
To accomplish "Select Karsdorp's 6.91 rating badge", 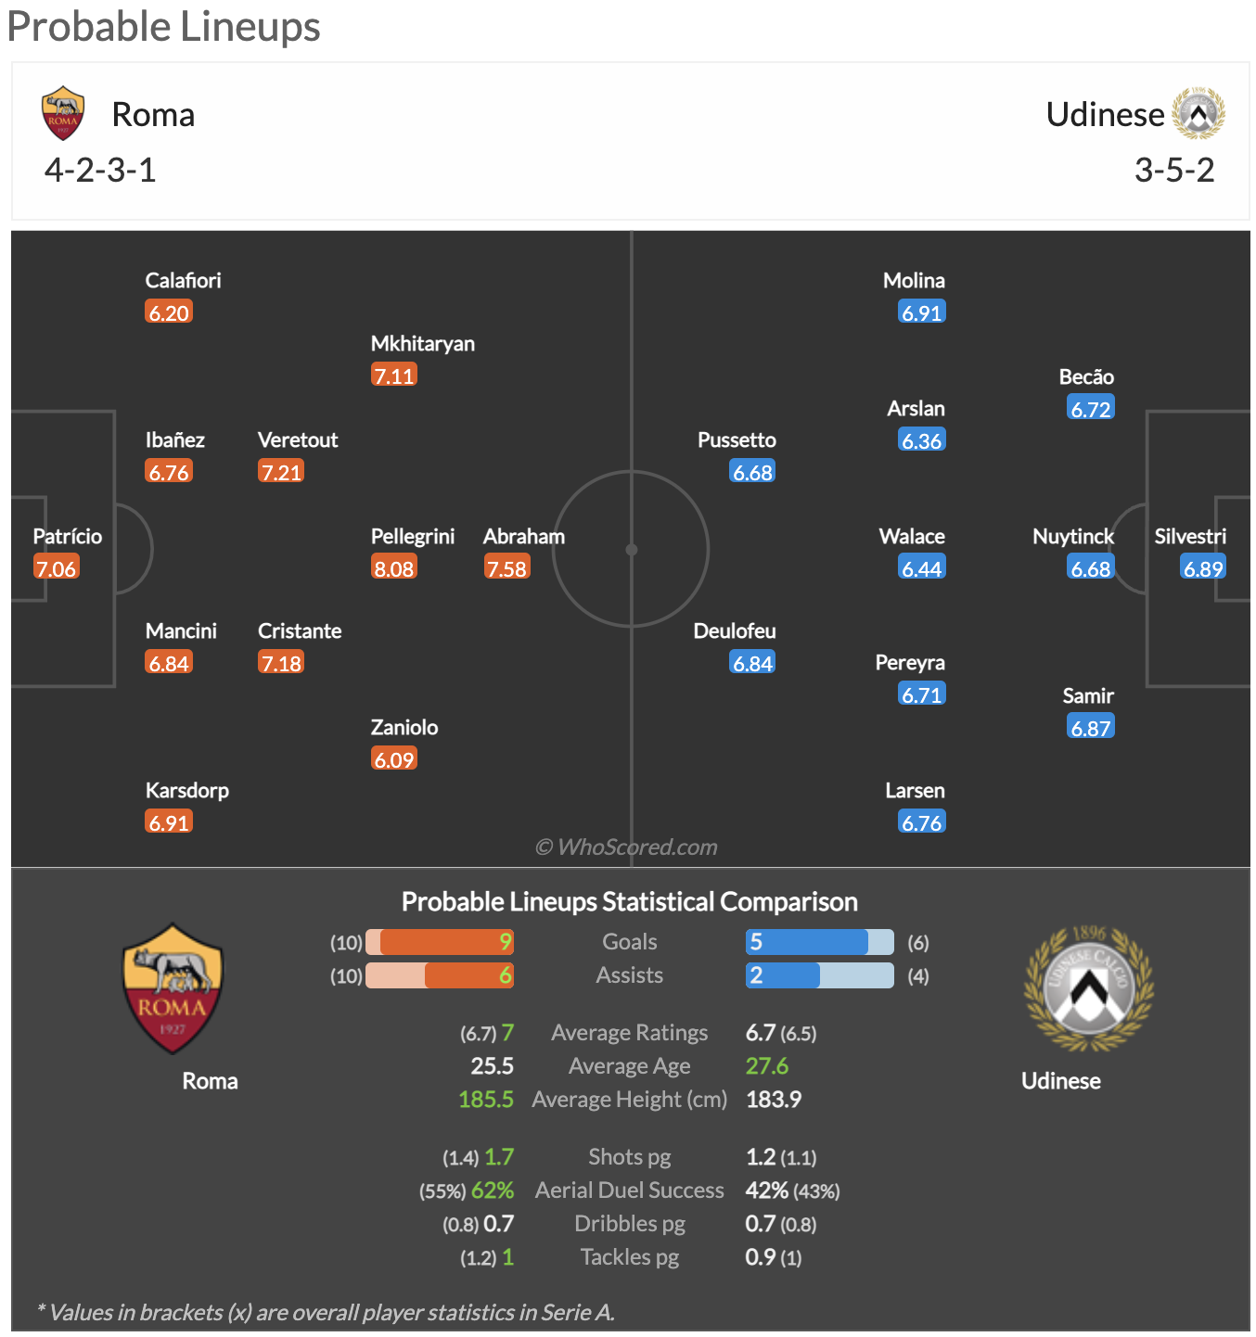I will pos(169,822).
